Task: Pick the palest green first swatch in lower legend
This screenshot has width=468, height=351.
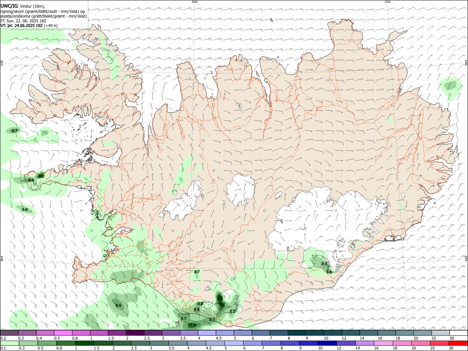Action: [10, 343]
